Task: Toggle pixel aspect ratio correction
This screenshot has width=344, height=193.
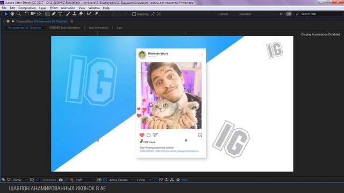Action: [155, 180]
